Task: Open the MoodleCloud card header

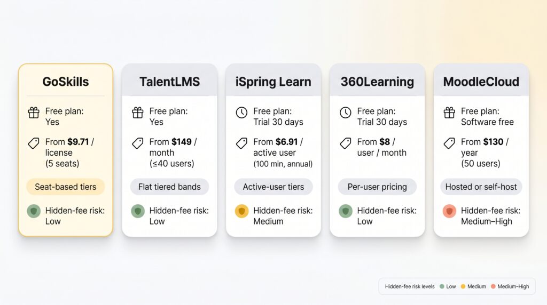Action: click(481, 82)
